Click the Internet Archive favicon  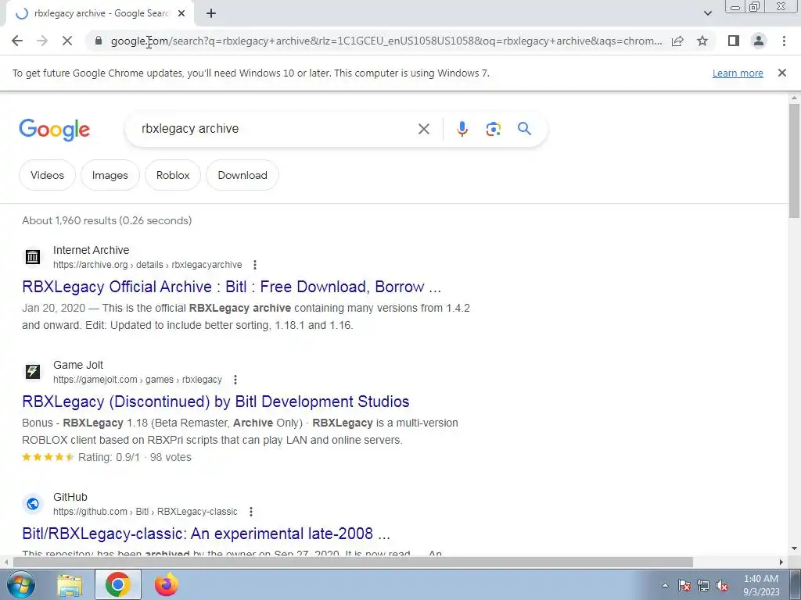click(33, 256)
